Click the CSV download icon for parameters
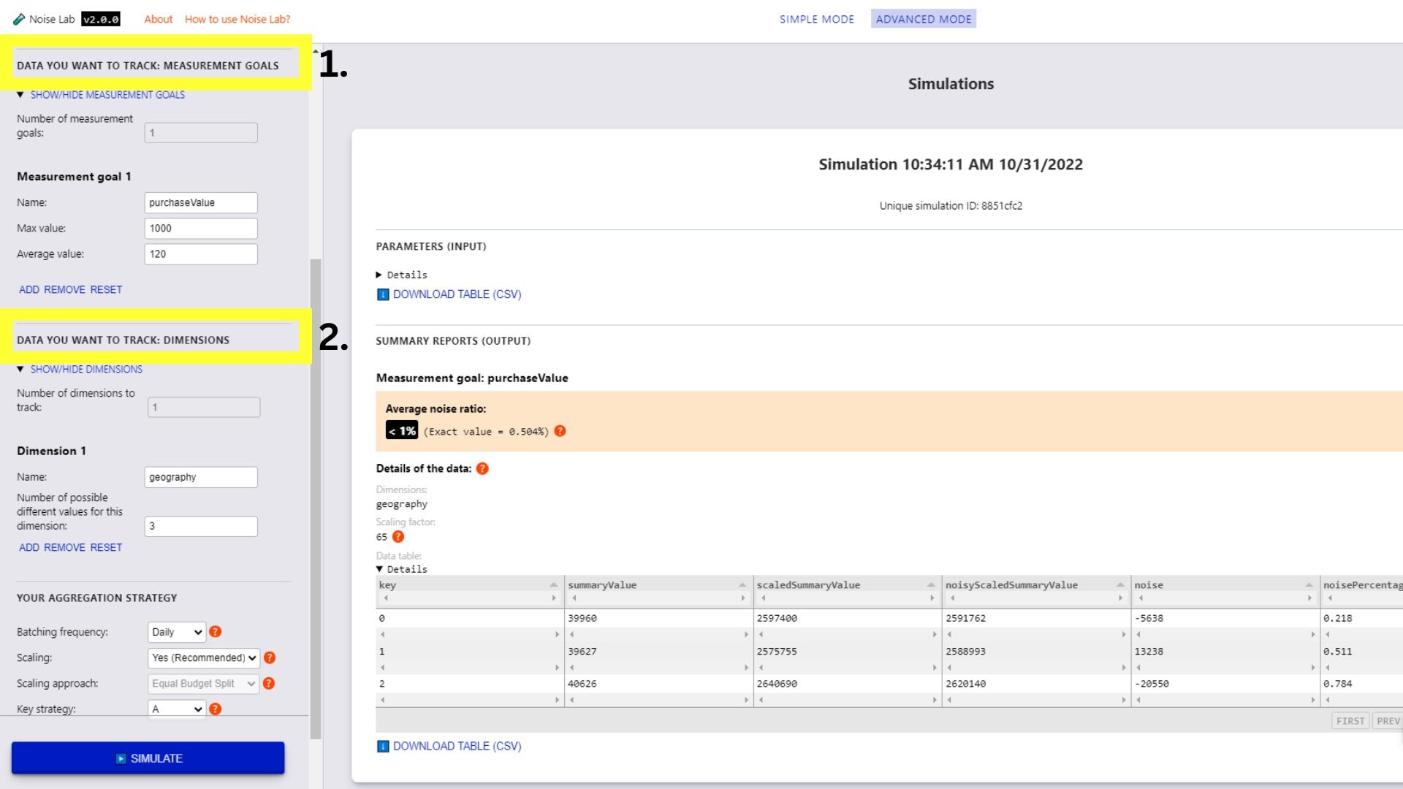The image size is (1403, 789). [383, 294]
